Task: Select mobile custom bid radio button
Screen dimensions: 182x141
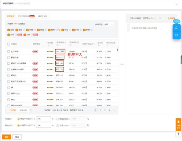Action: (x=58, y=125)
